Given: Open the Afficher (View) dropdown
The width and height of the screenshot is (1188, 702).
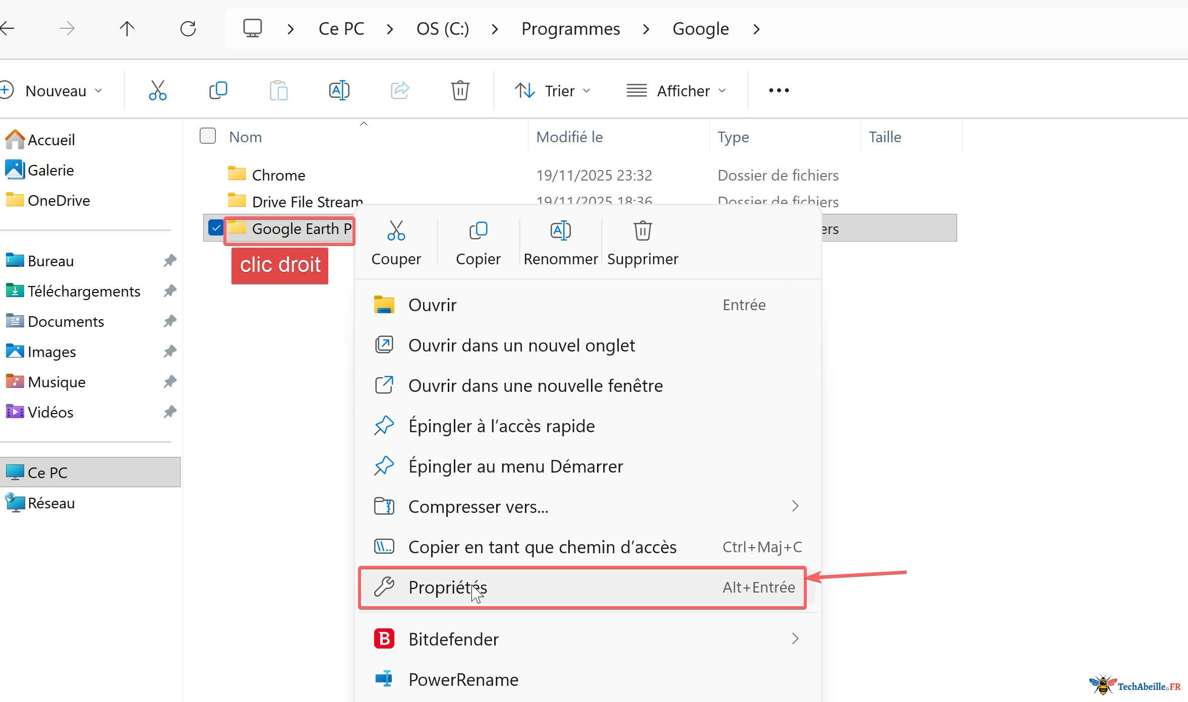Looking at the screenshot, I should pyautogui.click(x=677, y=90).
